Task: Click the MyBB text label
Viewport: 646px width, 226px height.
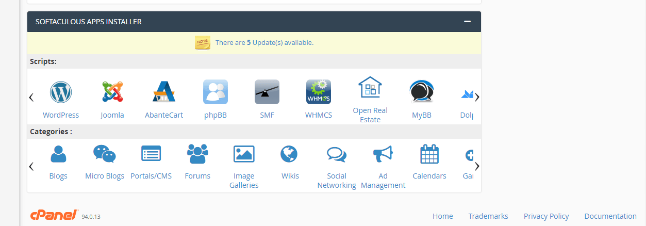Action: tap(422, 115)
